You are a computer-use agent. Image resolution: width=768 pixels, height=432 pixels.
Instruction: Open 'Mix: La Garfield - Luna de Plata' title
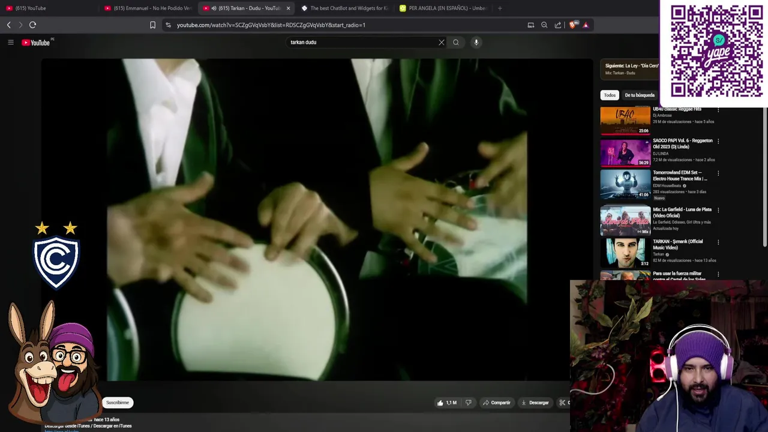[x=682, y=212]
